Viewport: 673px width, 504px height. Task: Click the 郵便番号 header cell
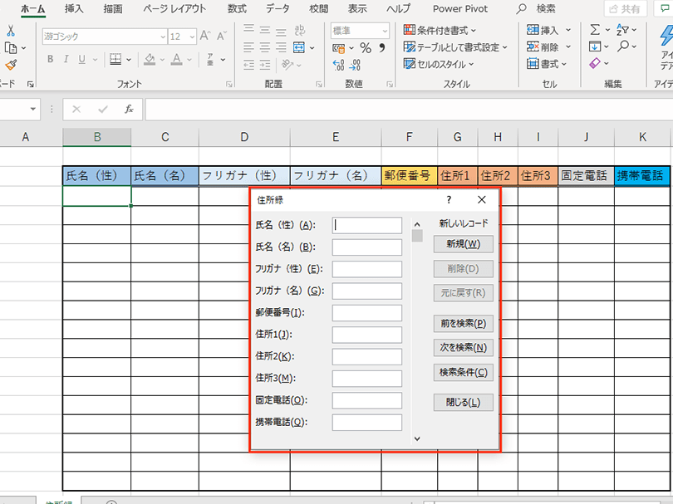[x=409, y=175]
